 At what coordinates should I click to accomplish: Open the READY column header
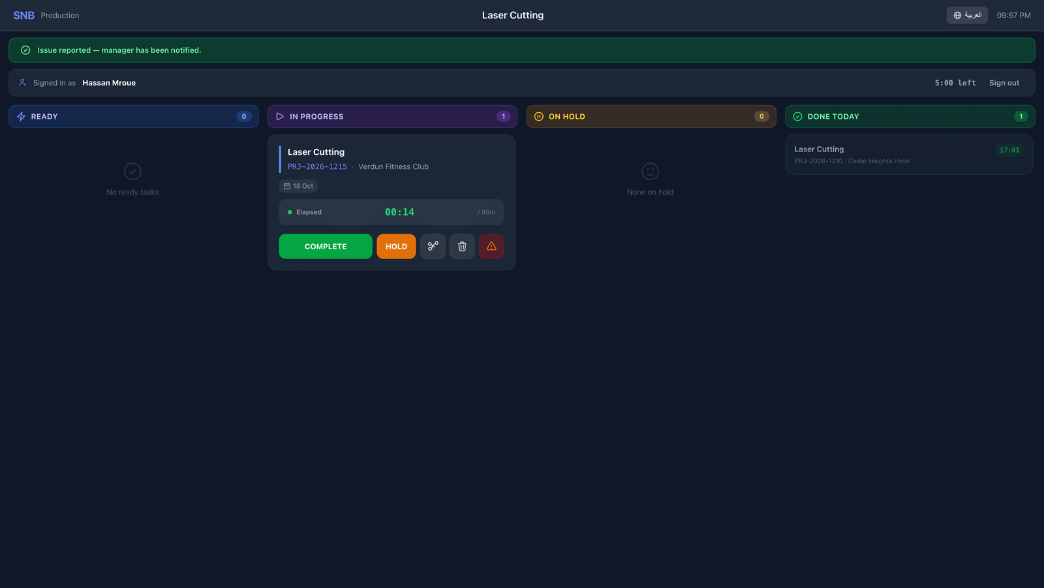(x=133, y=116)
